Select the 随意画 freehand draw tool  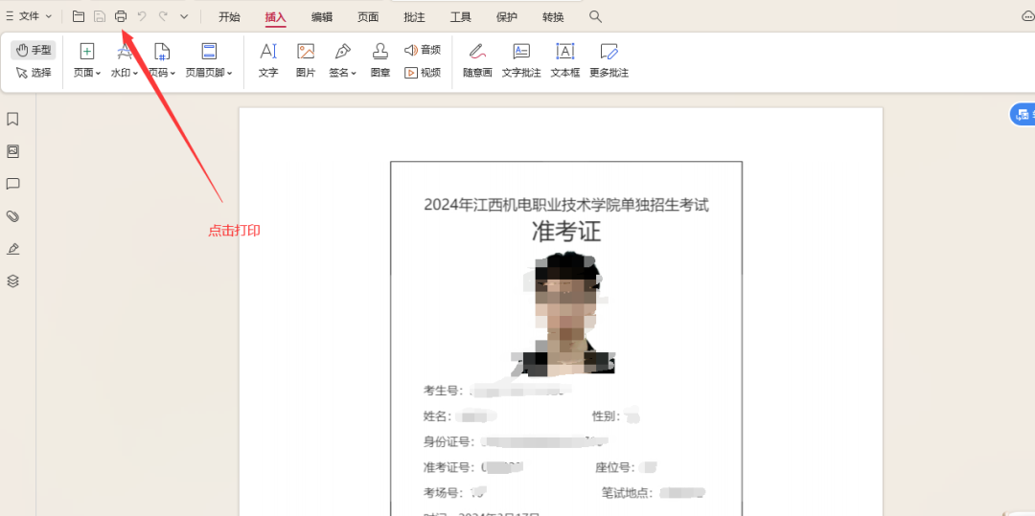[477, 60]
